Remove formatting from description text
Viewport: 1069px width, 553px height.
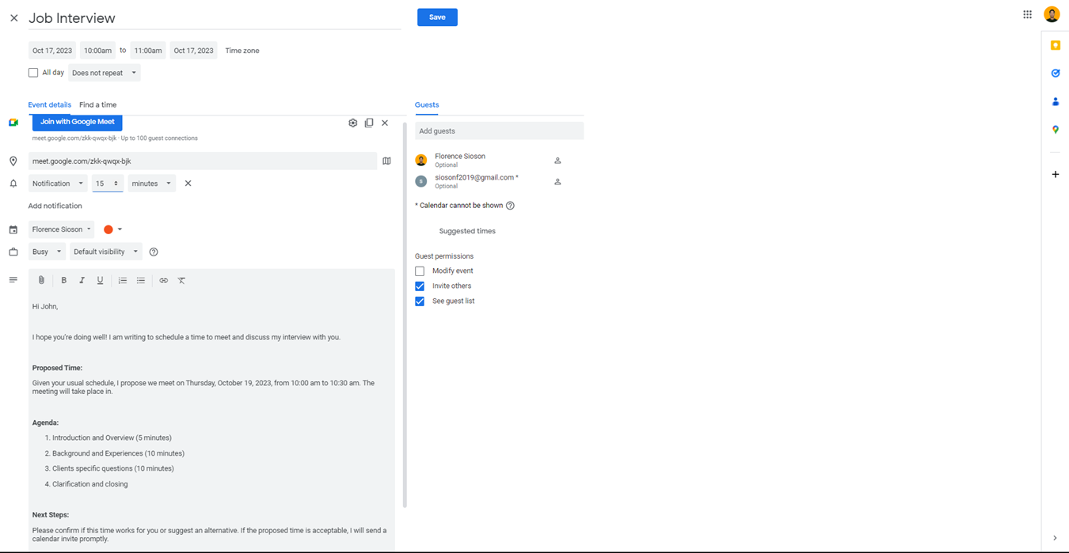182,280
